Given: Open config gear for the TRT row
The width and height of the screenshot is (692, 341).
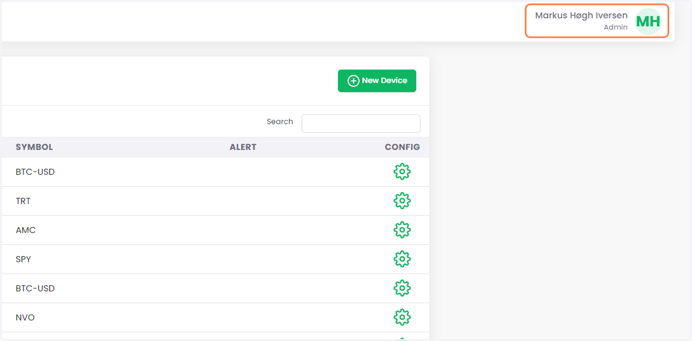Looking at the screenshot, I should pos(402,201).
